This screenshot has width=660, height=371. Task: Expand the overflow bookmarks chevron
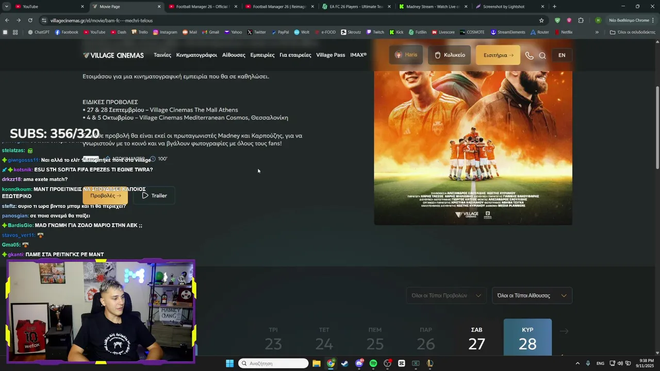pyautogui.click(x=597, y=32)
